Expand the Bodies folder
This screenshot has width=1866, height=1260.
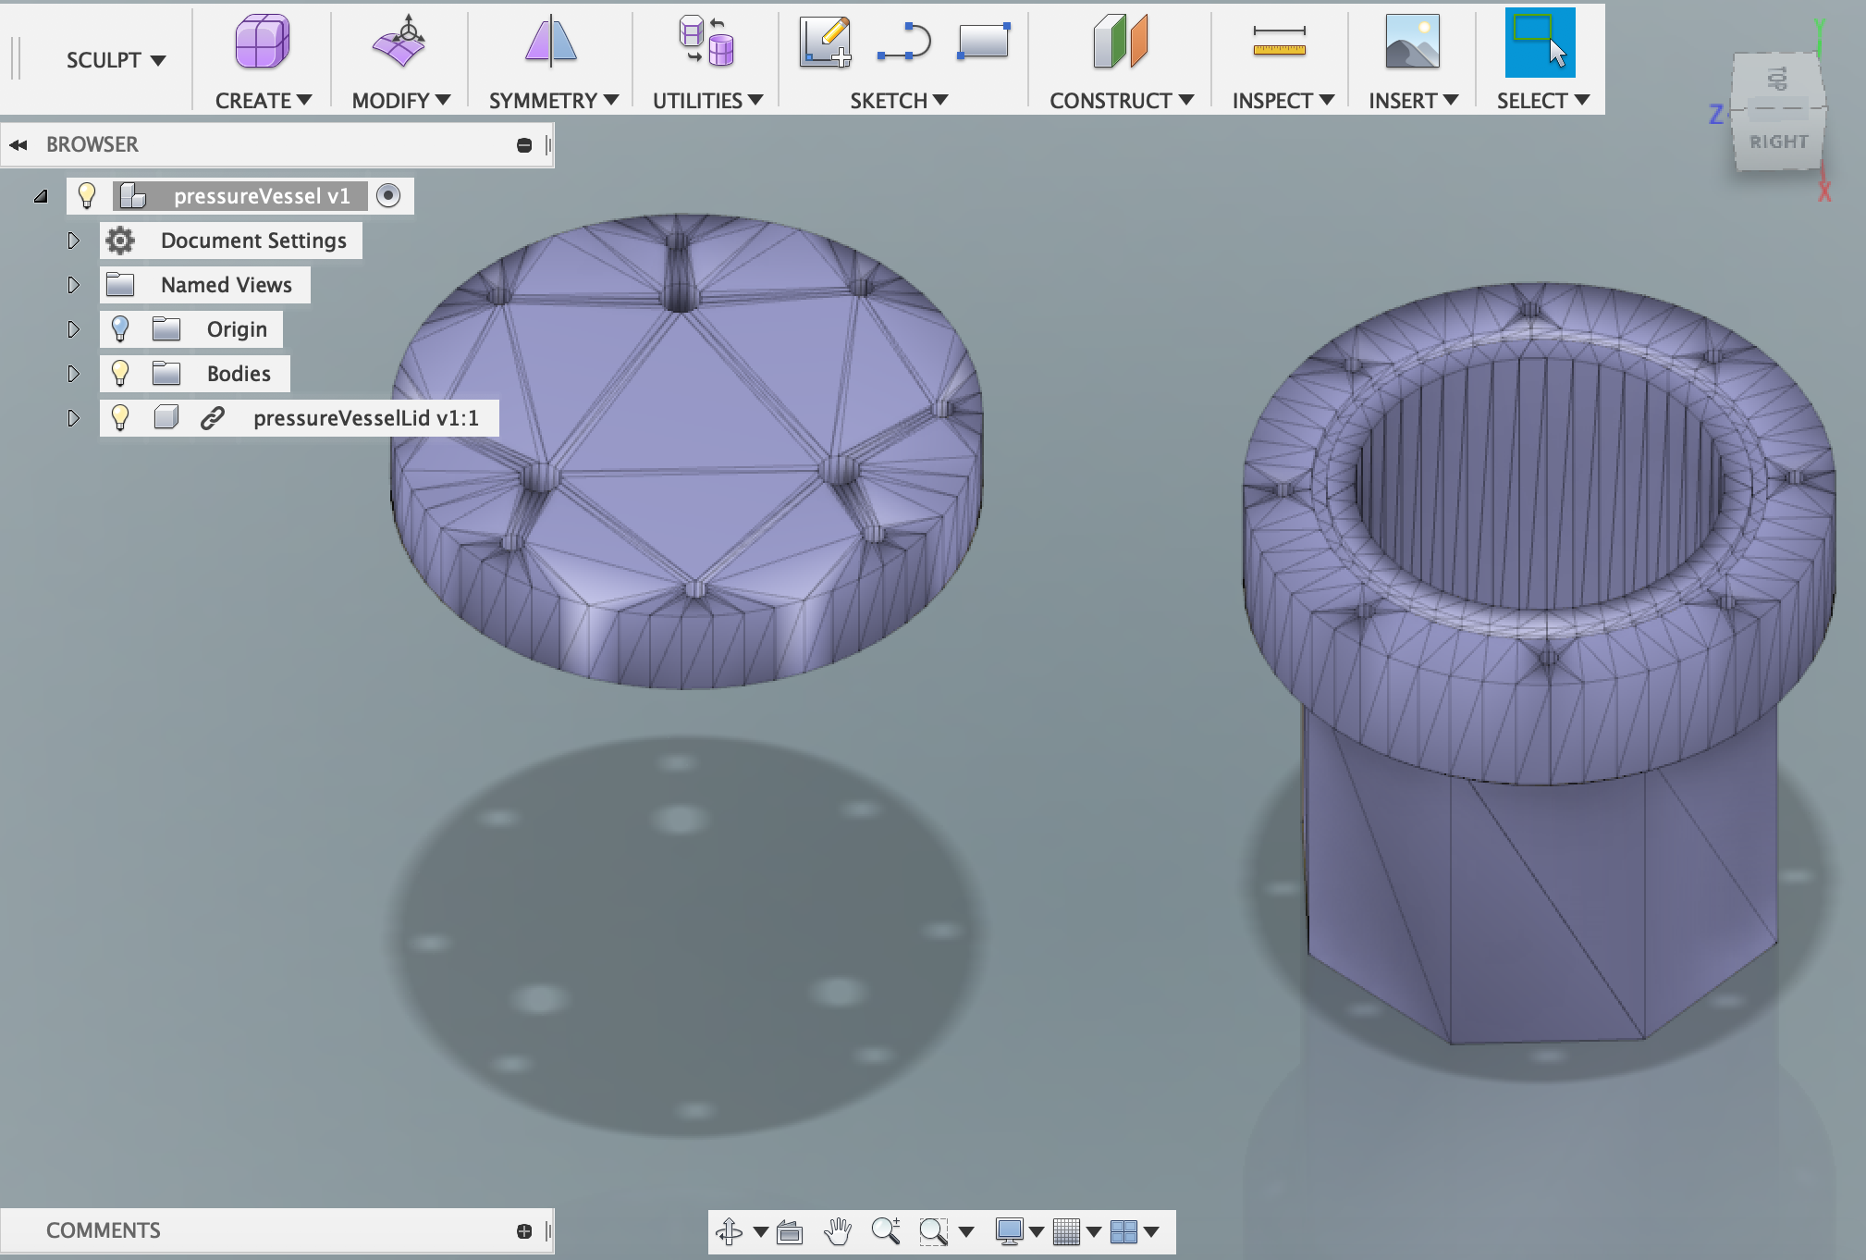coord(73,373)
